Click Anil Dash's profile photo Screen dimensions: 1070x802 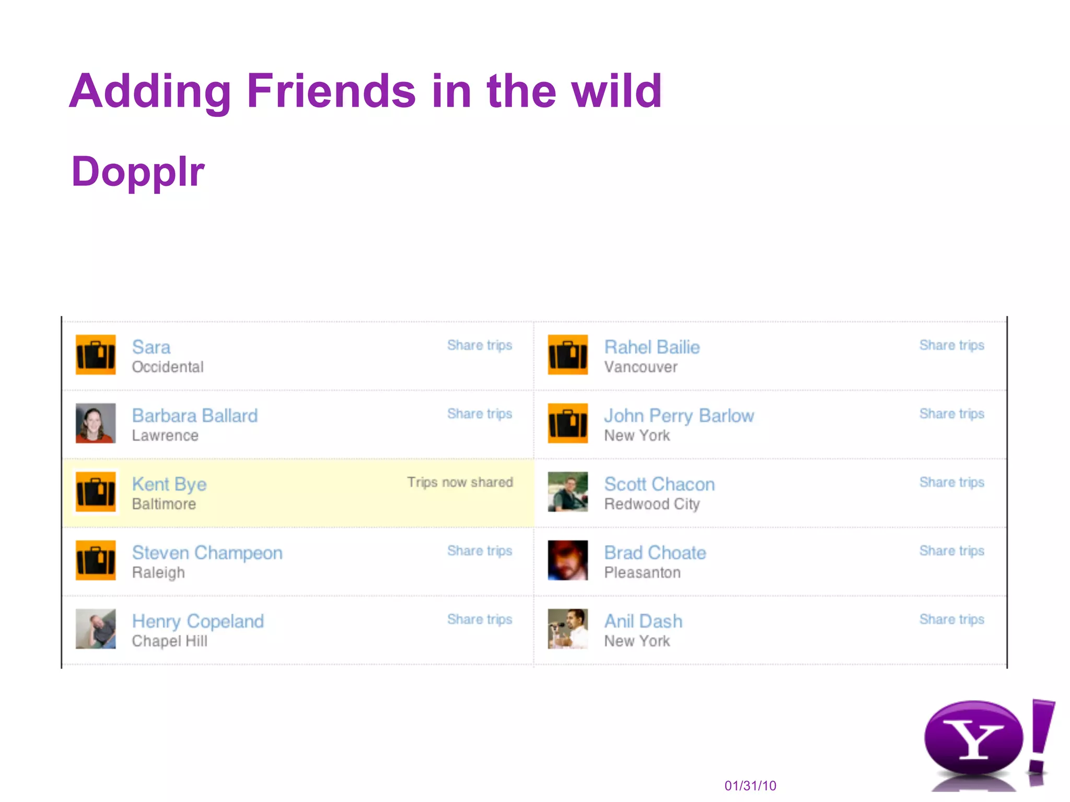tap(568, 629)
